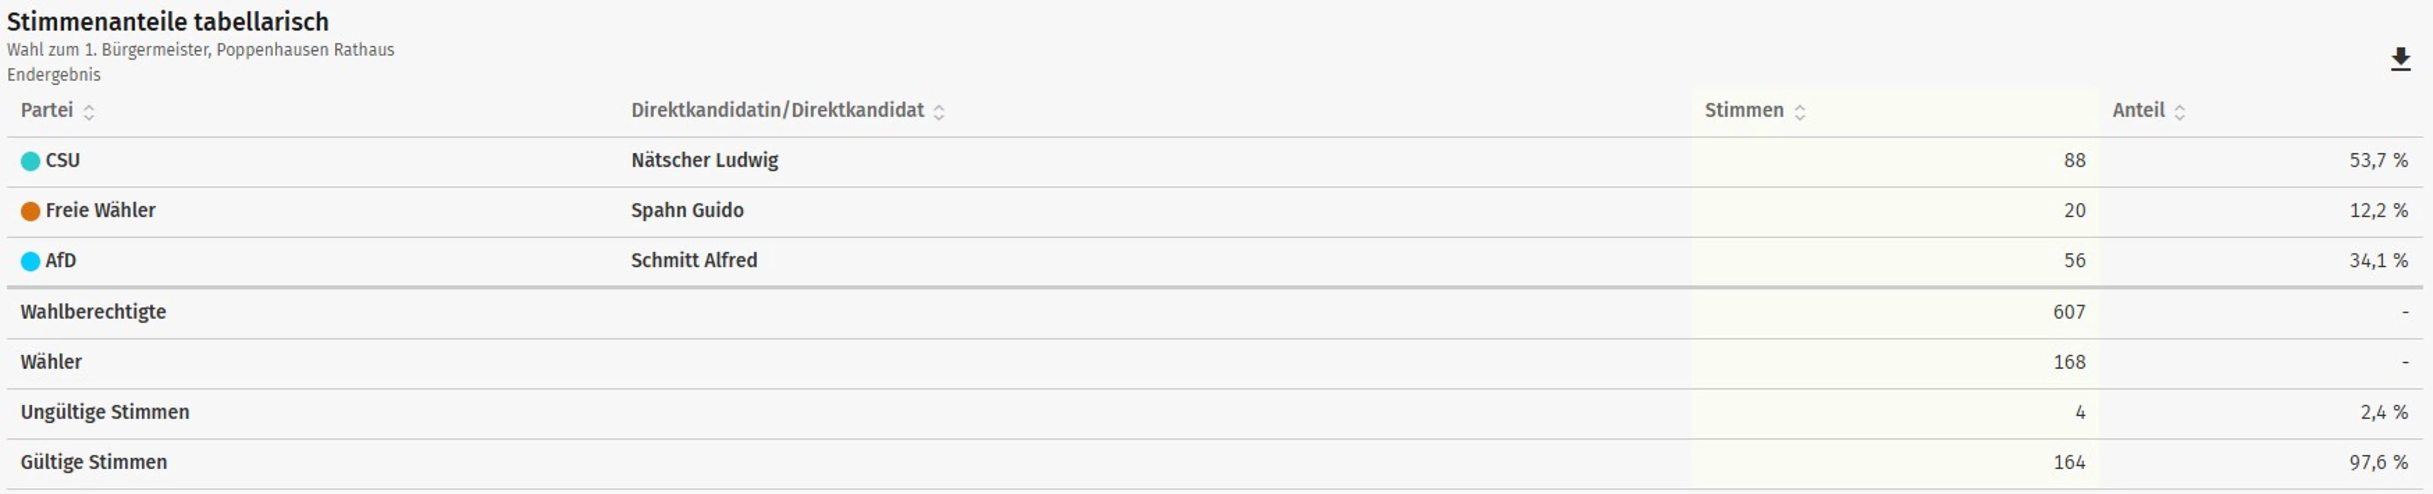Sort by Direktkandidatin/Direktkandidat sort arrows

(x=939, y=113)
